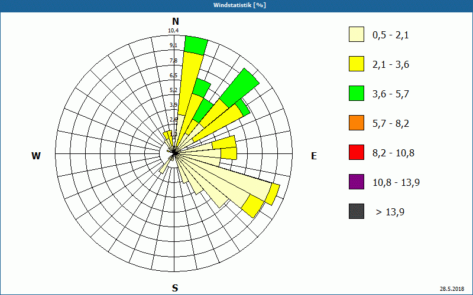
Task: Click the 7,8 radial axis value
Action: point(173,61)
